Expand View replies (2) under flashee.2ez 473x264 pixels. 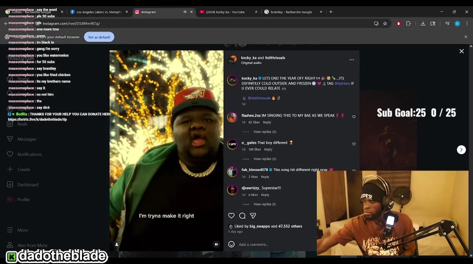point(265,132)
